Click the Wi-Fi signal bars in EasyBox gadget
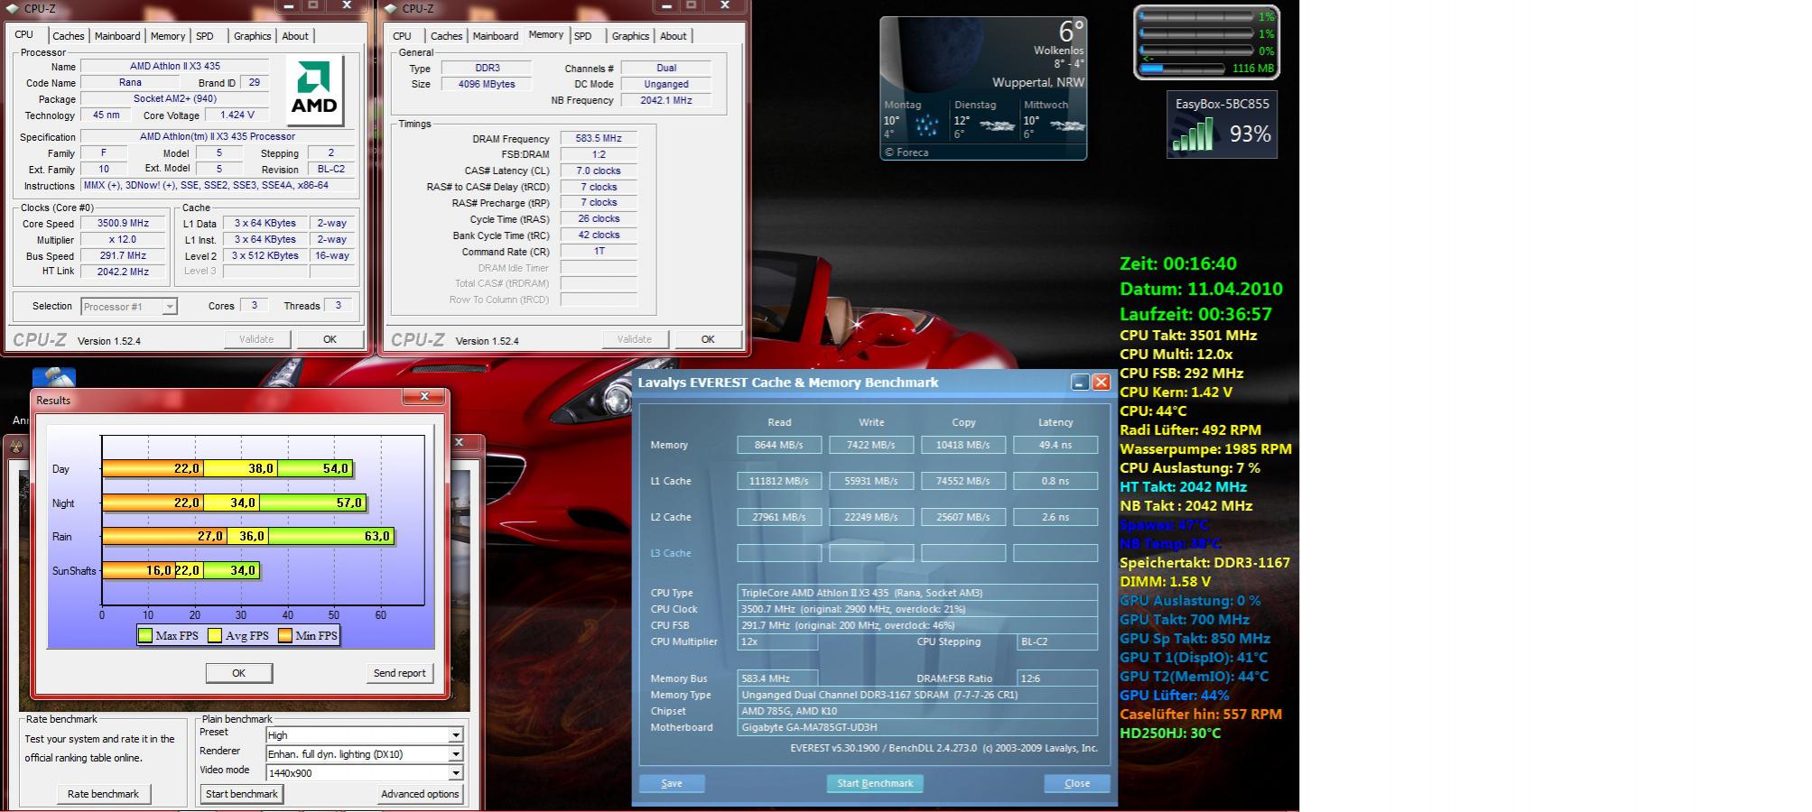 click(1194, 135)
